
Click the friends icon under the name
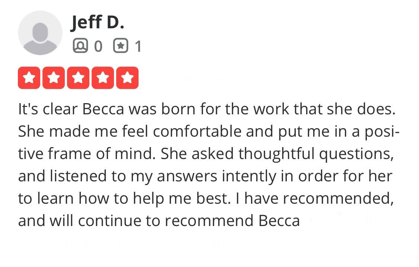(x=80, y=46)
